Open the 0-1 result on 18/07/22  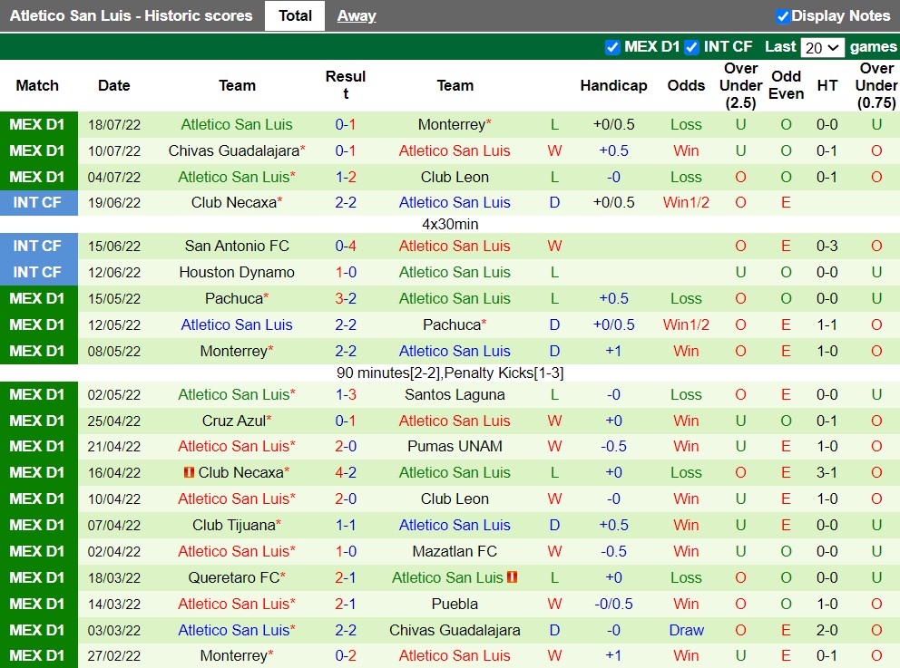coord(346,124)
